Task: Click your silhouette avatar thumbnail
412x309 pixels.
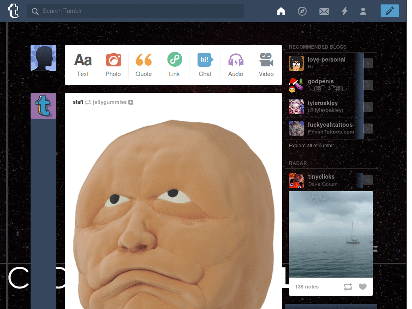Action: click(43, 58)
